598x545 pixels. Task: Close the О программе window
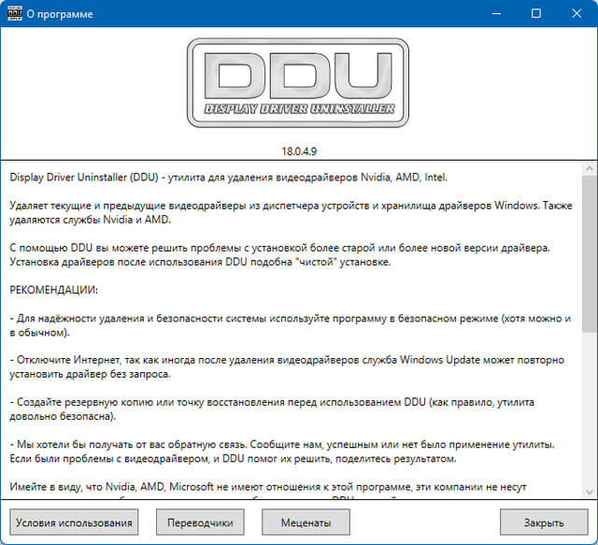pos(577,14)
